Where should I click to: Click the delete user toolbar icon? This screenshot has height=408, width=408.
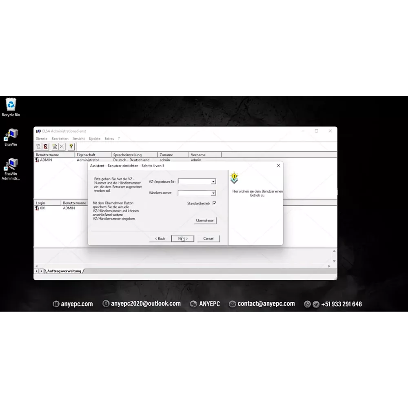pos(45,146)
